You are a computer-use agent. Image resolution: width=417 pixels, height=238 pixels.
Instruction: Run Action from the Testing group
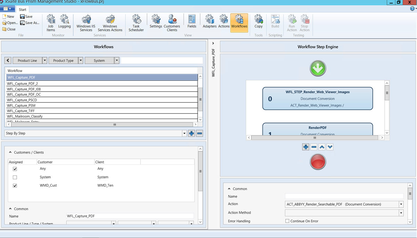tap(292, 22)
